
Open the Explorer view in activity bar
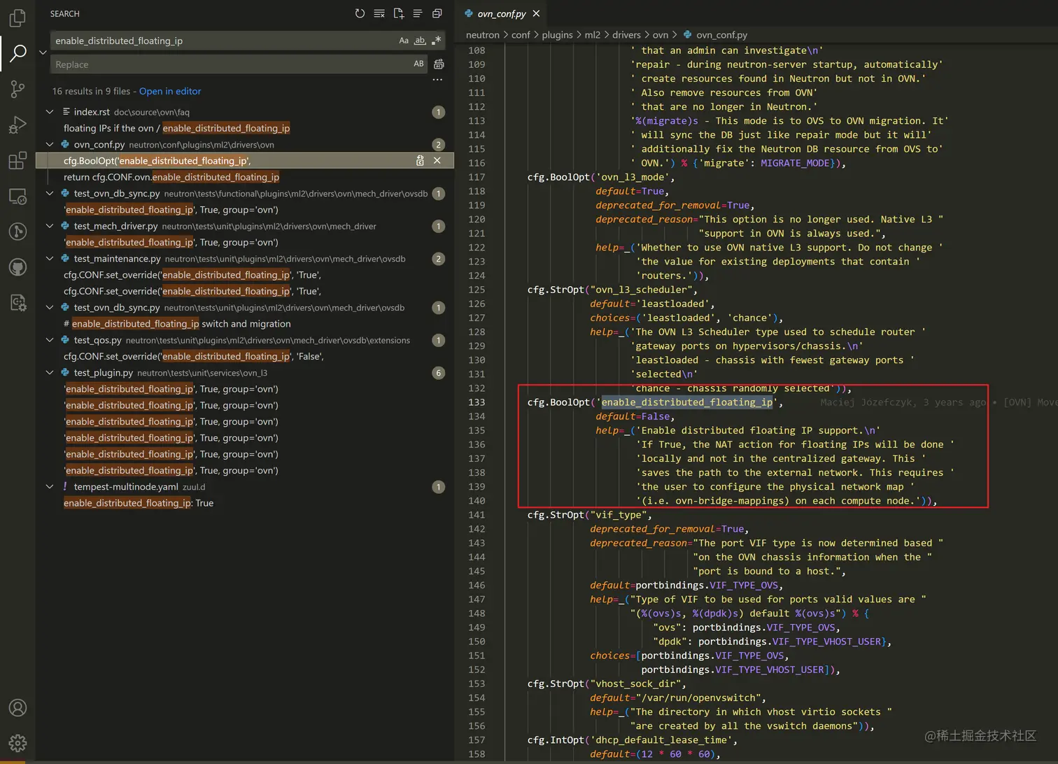[17, 17]
